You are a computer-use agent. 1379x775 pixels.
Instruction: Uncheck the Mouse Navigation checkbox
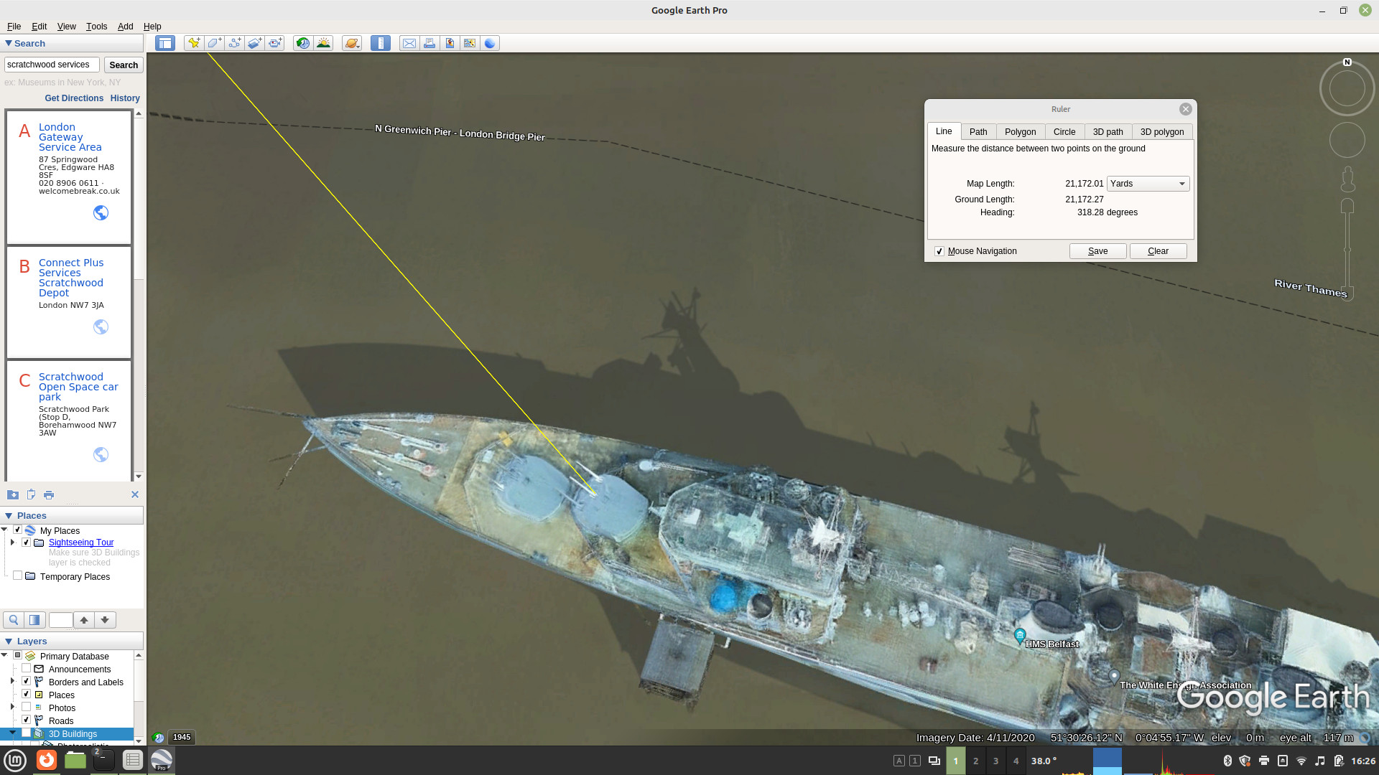click(x=939, y=251)
